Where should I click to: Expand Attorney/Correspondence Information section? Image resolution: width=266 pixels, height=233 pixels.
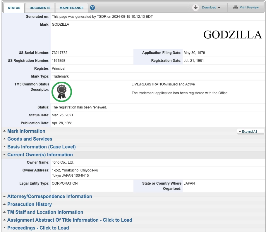[49, 196]
